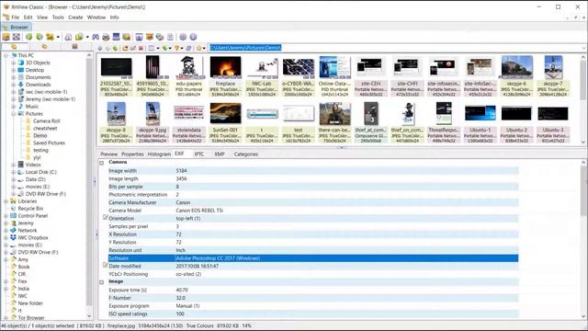588x331 pixels.
Task: Open the dropdown arrow beside the open-folder icon
Action: [x=58, y=37]
